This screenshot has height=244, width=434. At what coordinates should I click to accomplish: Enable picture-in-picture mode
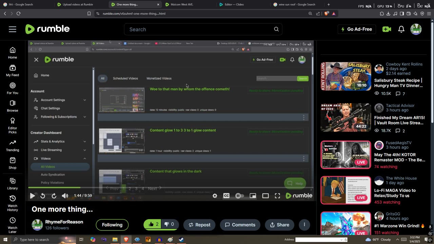click(253, 196)
